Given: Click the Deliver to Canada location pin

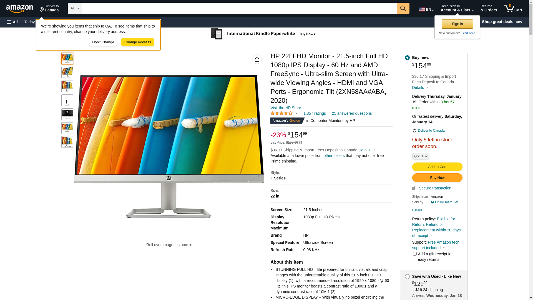Looking at the screenshot, I should pos(414,131).
